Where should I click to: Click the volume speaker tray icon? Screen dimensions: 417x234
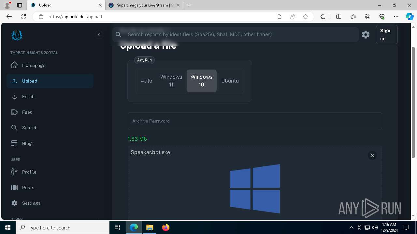click(x=375, y=227)
